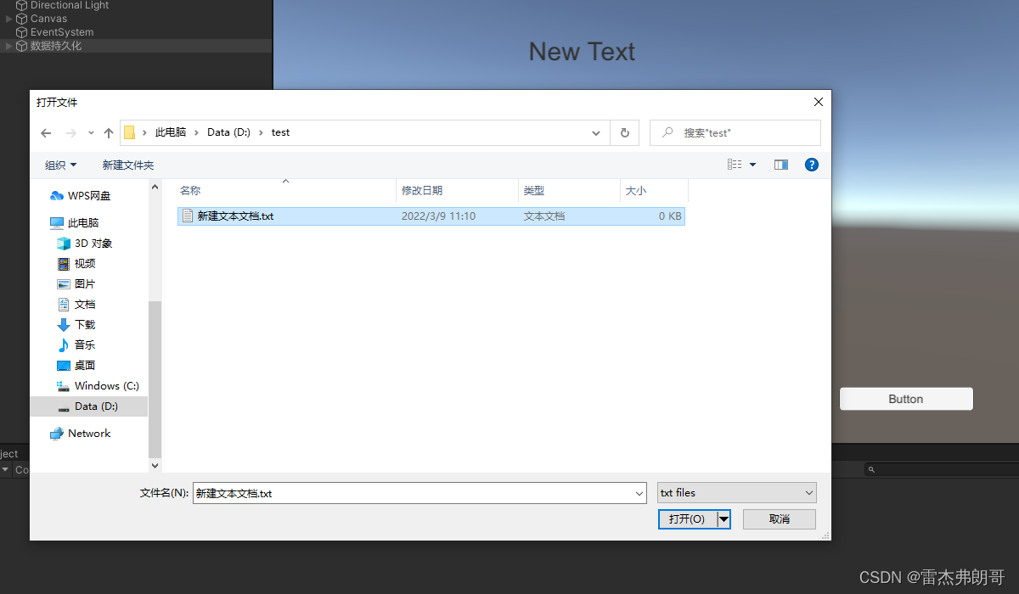This screenshot has height=594, width=1019.
Task: Click the up one level arrow
Action: [109, 132]
